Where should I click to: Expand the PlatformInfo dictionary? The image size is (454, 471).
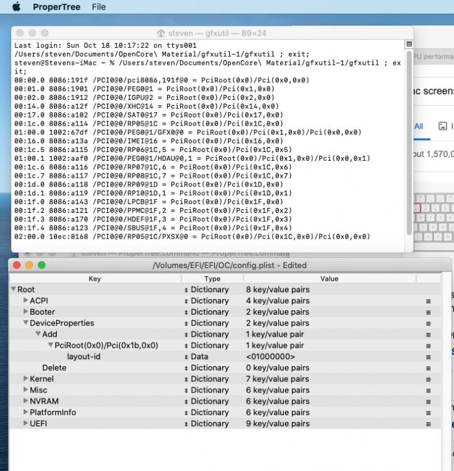[26, 412]
